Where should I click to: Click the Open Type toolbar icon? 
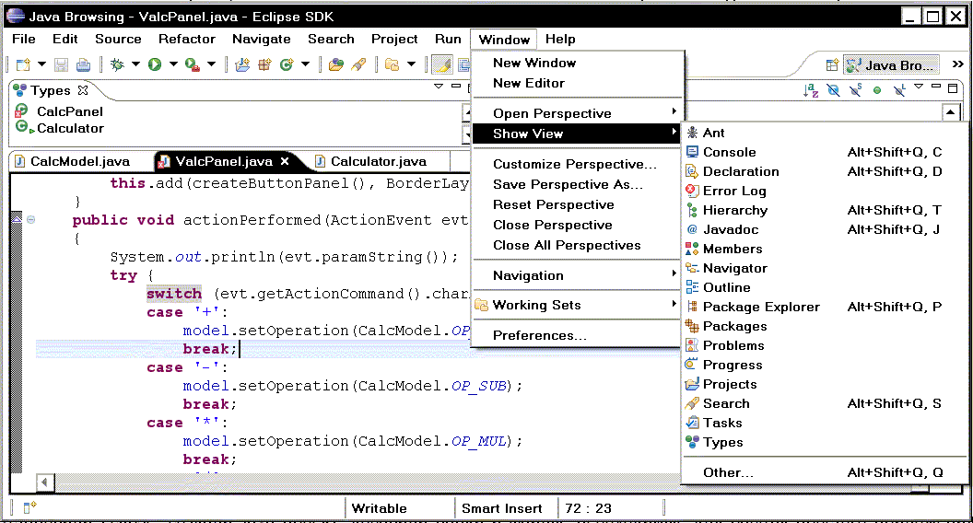[336, 64]
